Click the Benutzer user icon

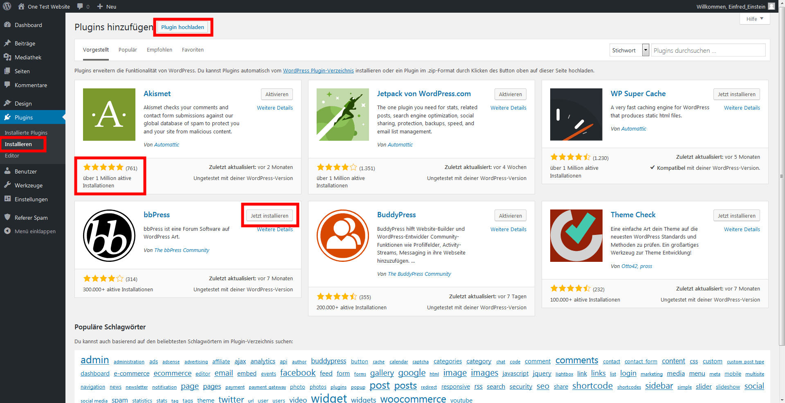click(7, 171)
